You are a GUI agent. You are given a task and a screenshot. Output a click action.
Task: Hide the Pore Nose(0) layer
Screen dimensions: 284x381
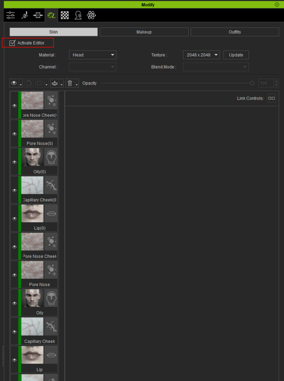[14, 134]
